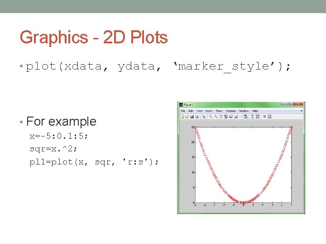The height and width of the screenshot is (244, 326).
Task: Open the Tools menu in Figure 1
Action: tap(219, 111)
